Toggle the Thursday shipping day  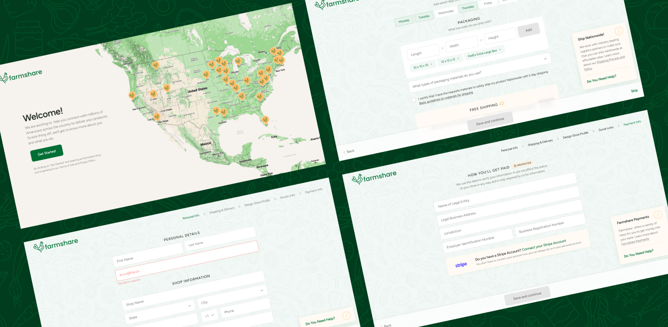tap(468, 7)
